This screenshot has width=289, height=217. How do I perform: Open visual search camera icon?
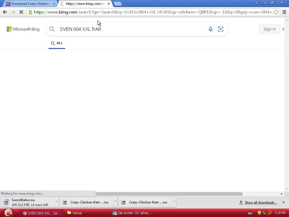[x=221, y=29]
